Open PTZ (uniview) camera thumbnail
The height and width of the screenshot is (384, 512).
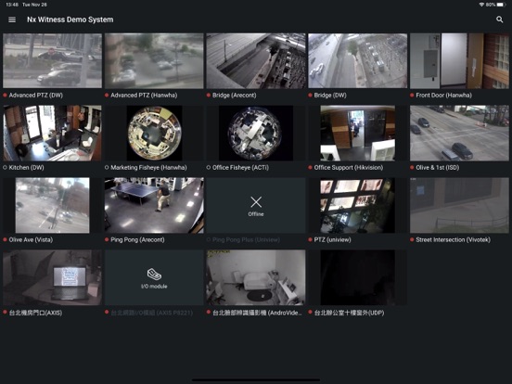tap(357, 205)
